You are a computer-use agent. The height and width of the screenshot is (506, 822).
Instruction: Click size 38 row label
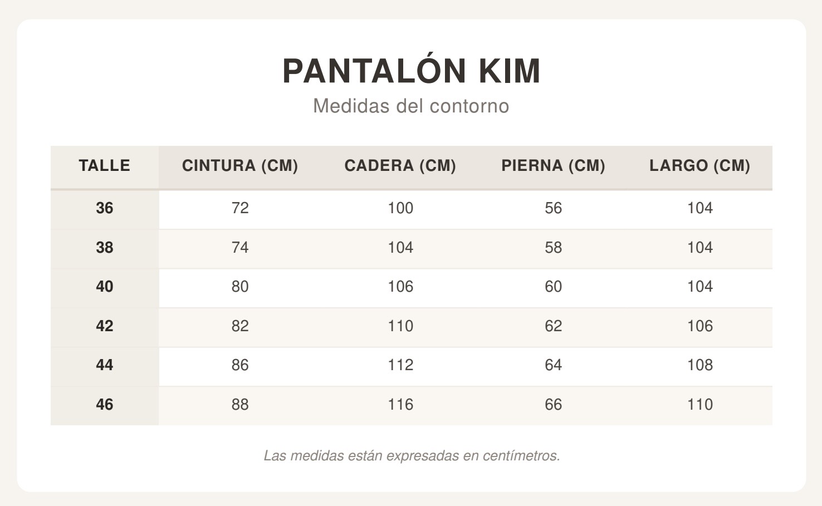tap(105, 248)
